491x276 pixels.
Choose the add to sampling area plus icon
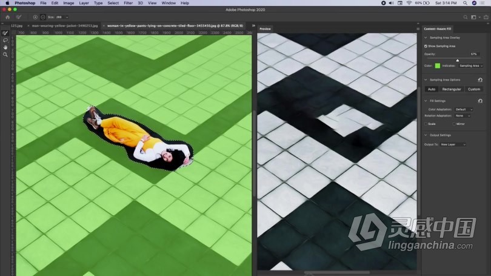pyautogui.click(x=35, y=17)
